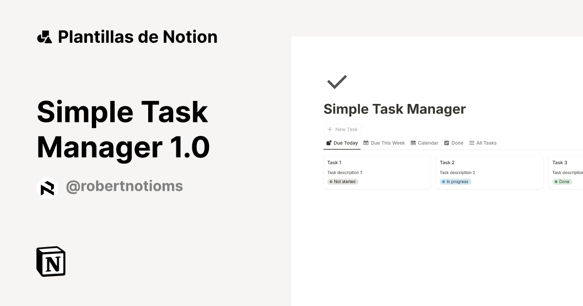This screenshot has width=583, height=306.
Task: Toggle the In progress status on Task 2
Action: [455, 181]
